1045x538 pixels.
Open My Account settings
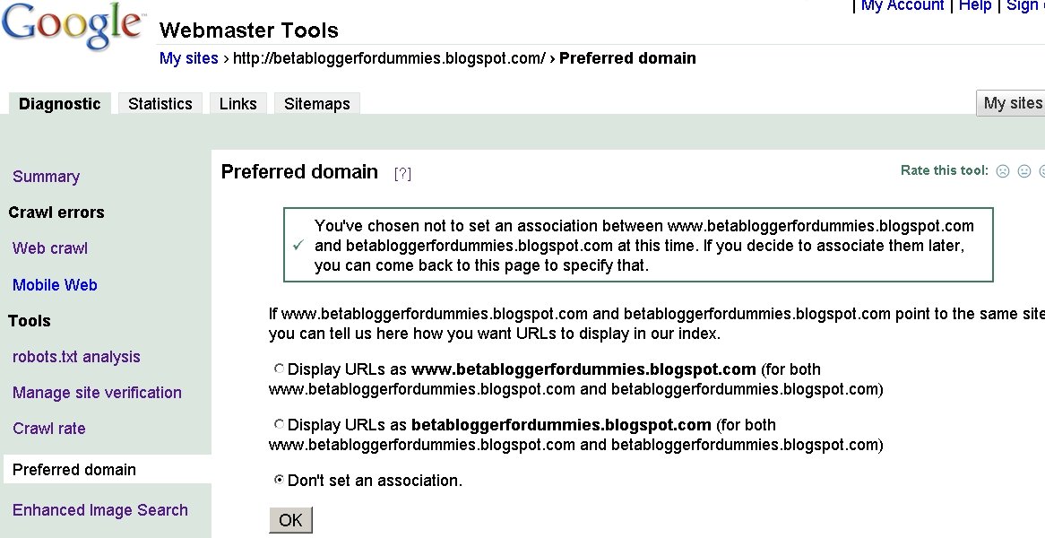902,6
